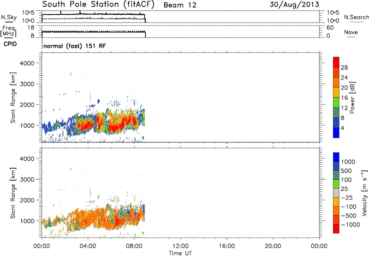The image size is (369, 256).
Task: Click the 20:00 time tick label
Action: (x=273, y=246)
